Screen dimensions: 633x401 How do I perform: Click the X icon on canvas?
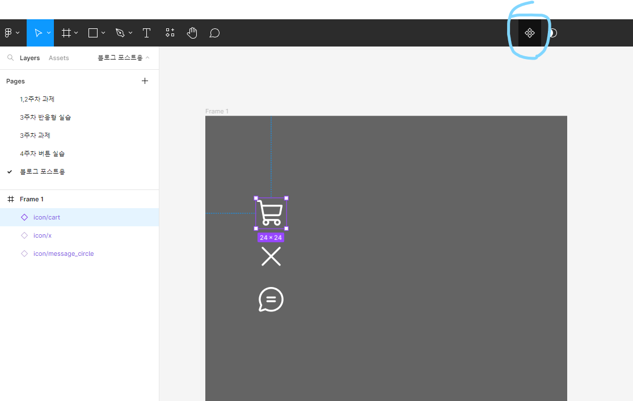coord(271,256)
